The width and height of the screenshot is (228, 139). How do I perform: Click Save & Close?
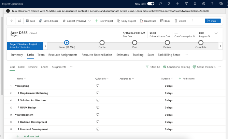(x=49, y=21)
